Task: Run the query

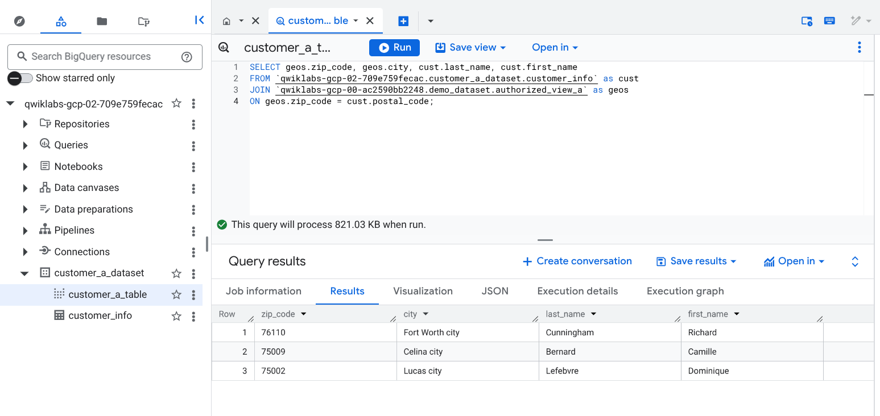Action: (x=394, y=48)
